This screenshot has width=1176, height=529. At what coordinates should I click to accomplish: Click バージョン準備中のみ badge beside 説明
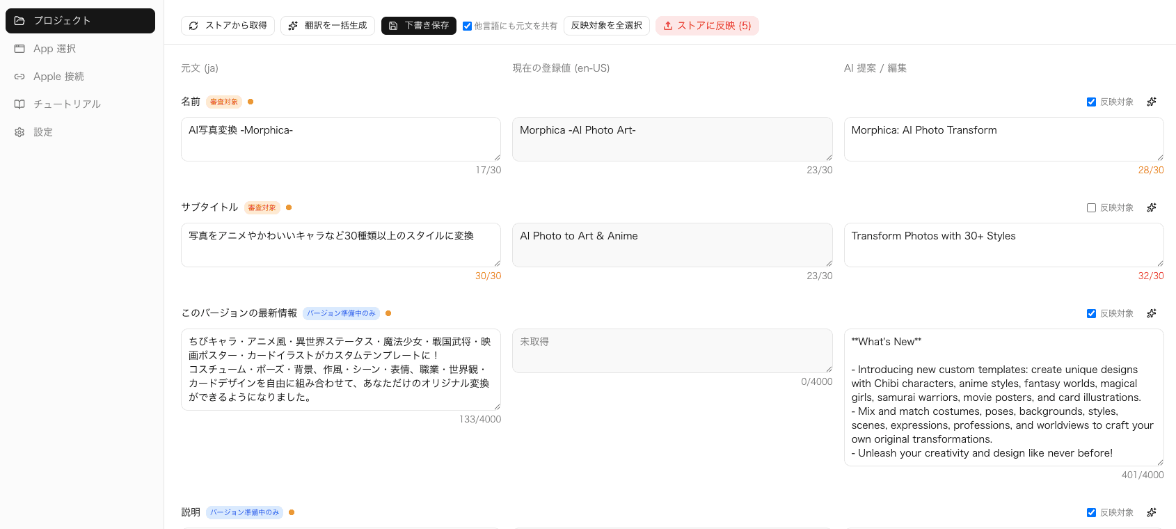tap(244, 512)
